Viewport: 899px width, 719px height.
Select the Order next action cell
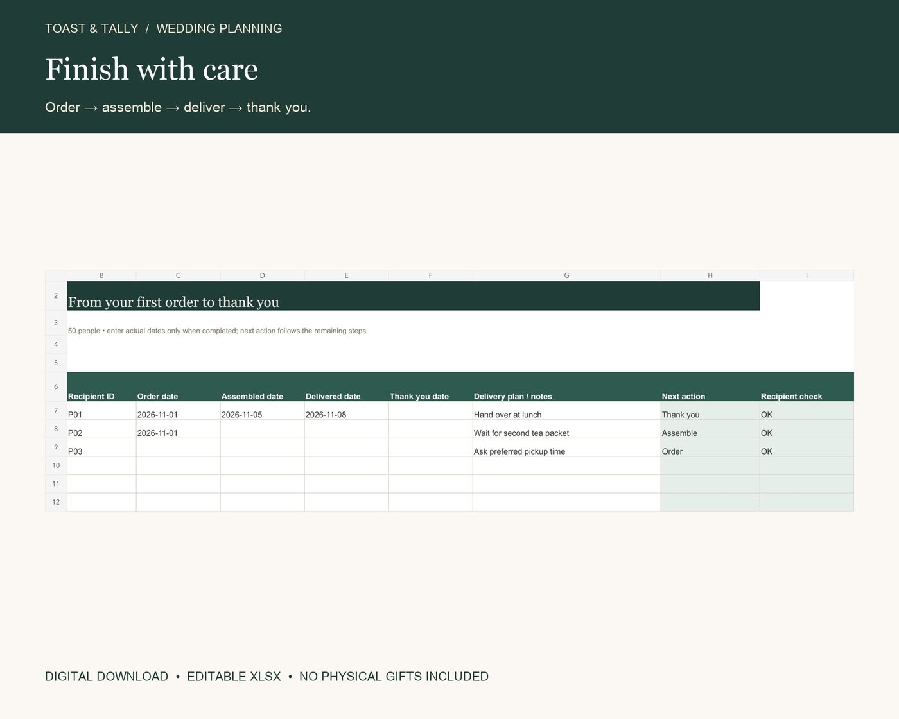tap(710, 447)
